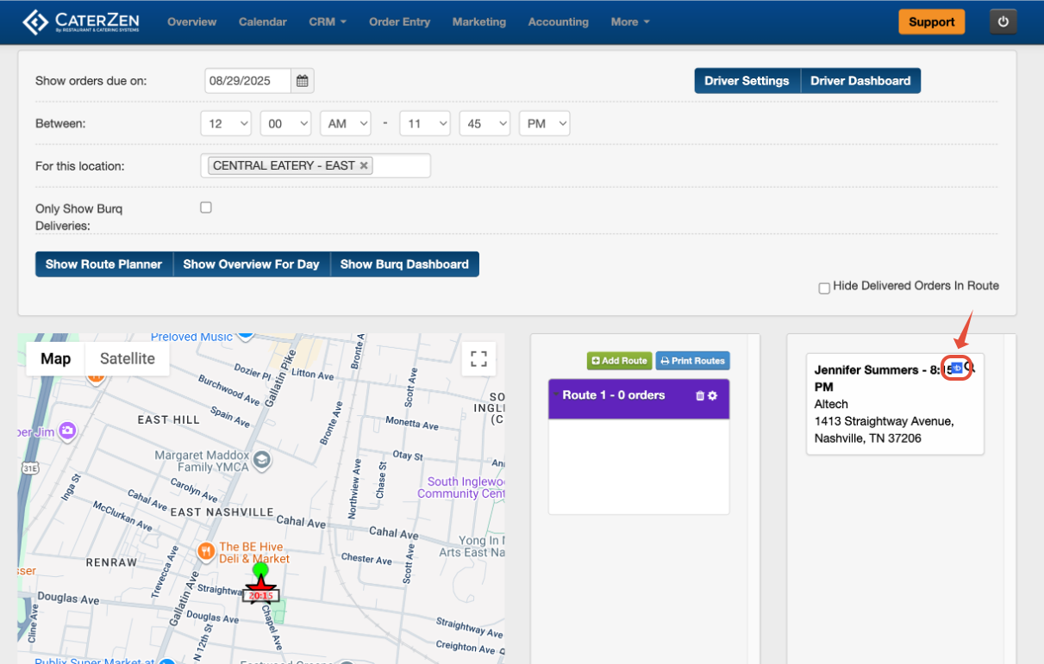
Task: Toggle map fullscreen view
Action: (x=478, y=359)
